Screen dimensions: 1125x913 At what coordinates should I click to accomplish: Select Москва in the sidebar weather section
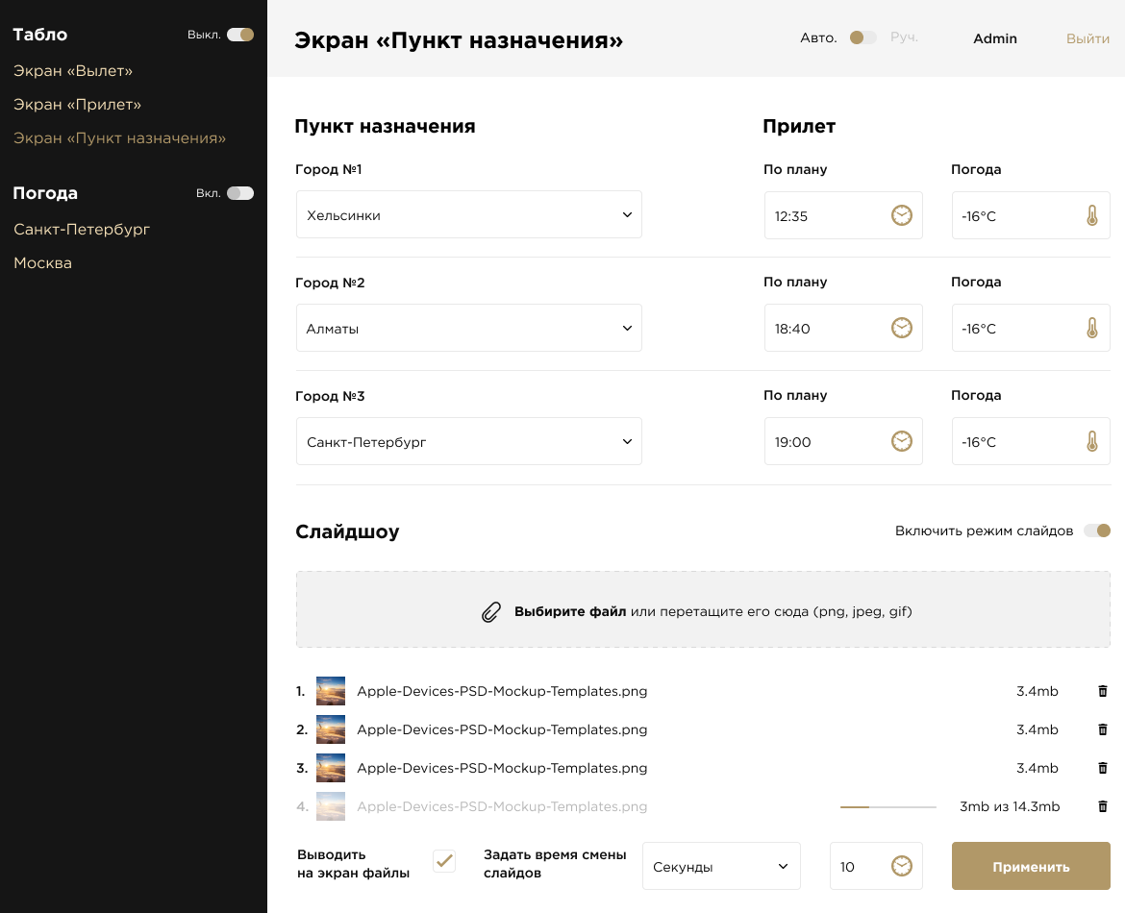42,263
